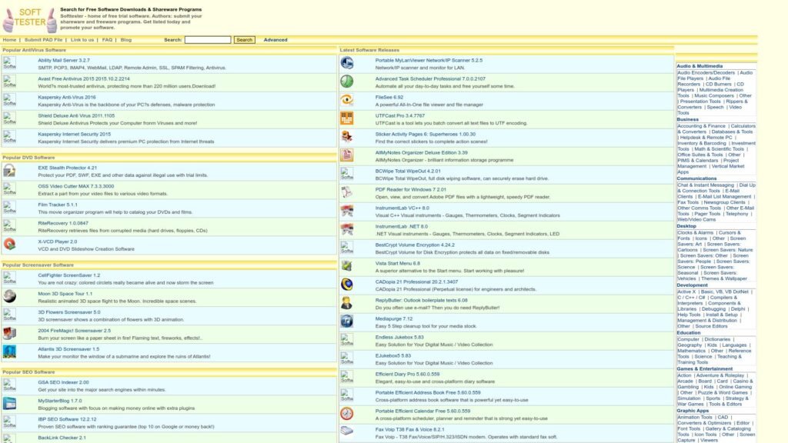788x443 pixels.
Task: Click the Sticker Activity Pages icon
Action: (x=347, y=137)
